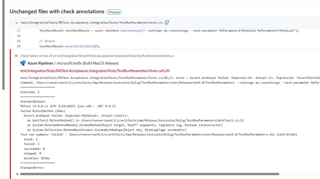Click the 'skipped: 0' line
320x179 pixels.
coord(32,153)
